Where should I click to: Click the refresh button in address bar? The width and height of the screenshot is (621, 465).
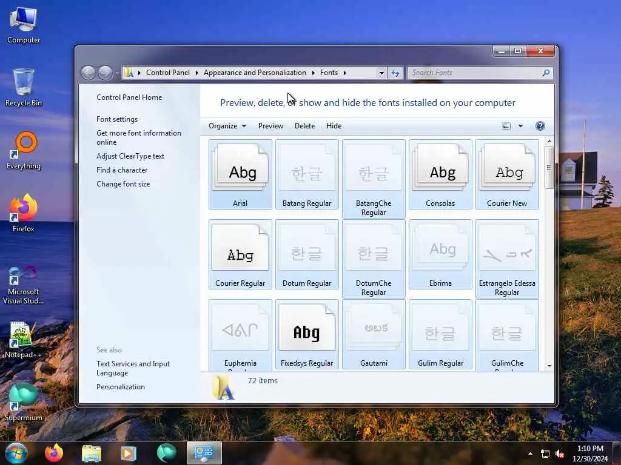coord(395,73)
